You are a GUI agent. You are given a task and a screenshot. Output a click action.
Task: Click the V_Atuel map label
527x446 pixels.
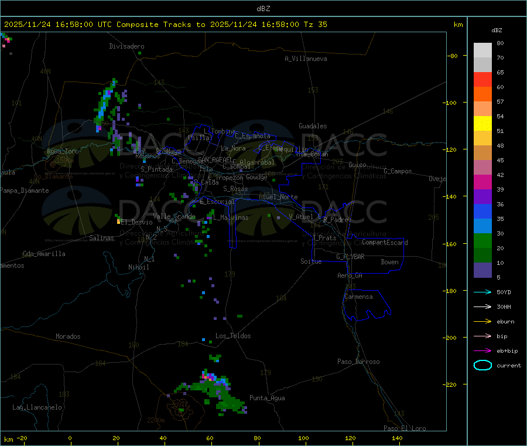coord(301,217)
